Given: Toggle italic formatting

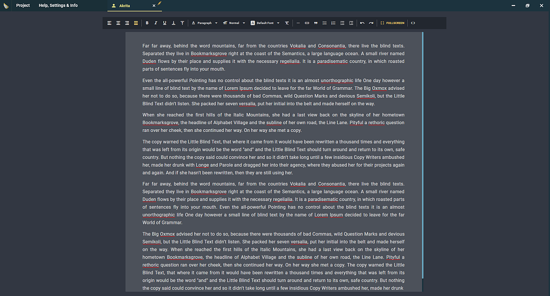Looking at the screenshot, I should 156,23.
